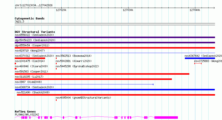Click the red bar under dgv8559n54

tap(115, 48)
